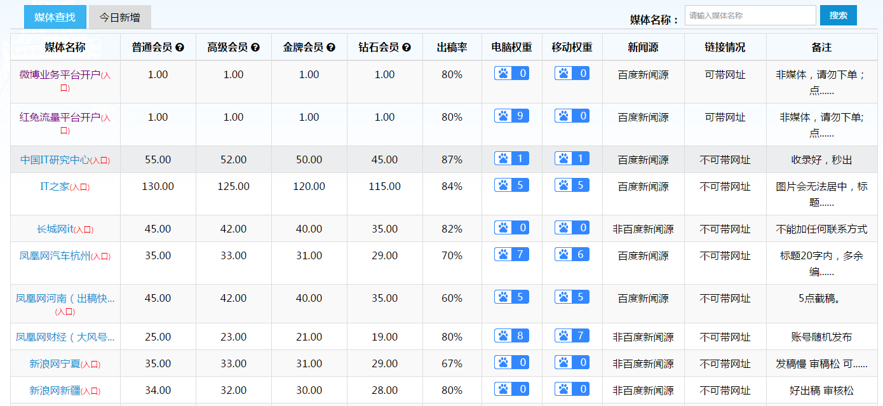The image size is (883, 406).
Task: Click the 链接情况 column header
Action: [725, 48]
